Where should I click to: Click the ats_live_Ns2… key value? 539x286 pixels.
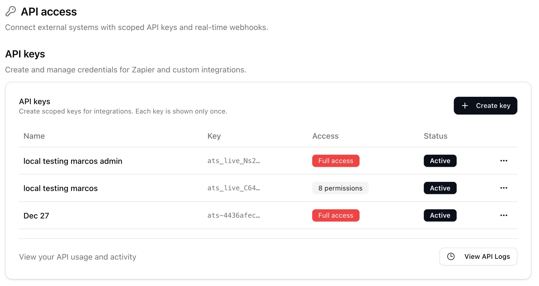[x=234, y=161]
